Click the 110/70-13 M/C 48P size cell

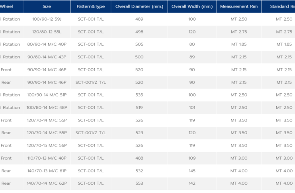47,158
